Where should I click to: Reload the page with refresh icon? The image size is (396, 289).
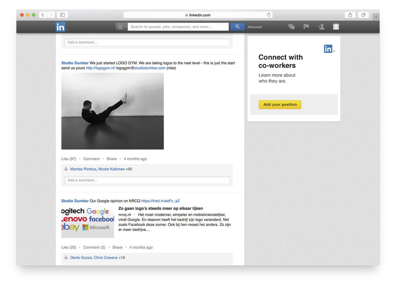tap(268, 15)
